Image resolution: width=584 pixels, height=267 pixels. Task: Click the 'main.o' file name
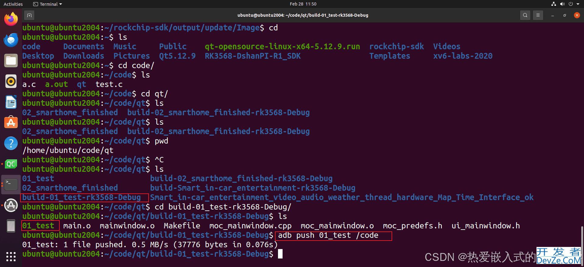pyautogui.click(x=77, y=226)
